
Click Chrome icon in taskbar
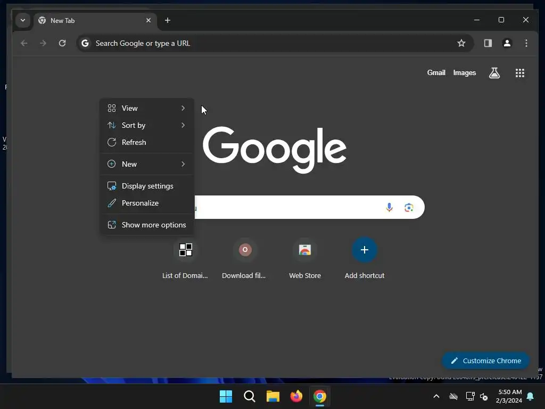coord(320,396)
